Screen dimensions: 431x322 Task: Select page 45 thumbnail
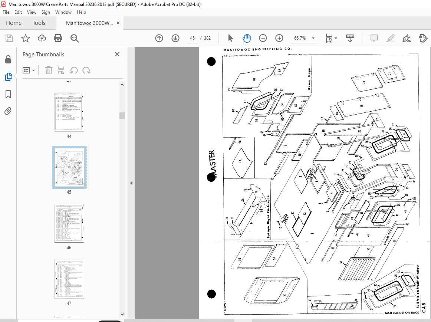69,167
